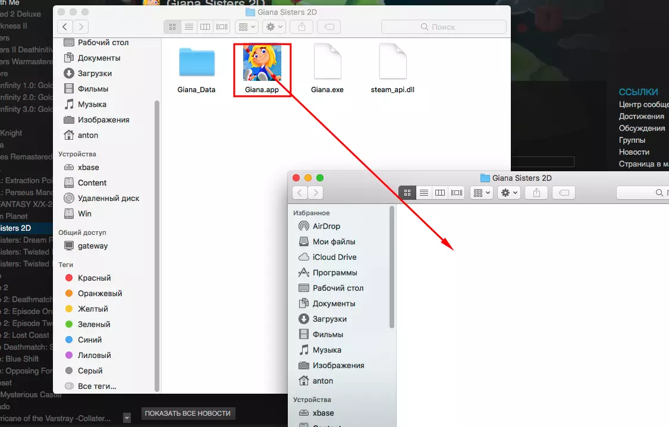
Task: Open Изображения in back window sidebar
Action: (105, 120)
